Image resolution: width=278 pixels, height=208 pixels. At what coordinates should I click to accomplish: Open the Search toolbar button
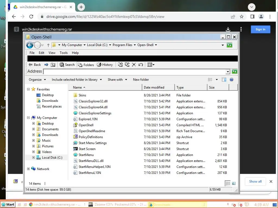(67, 65)
